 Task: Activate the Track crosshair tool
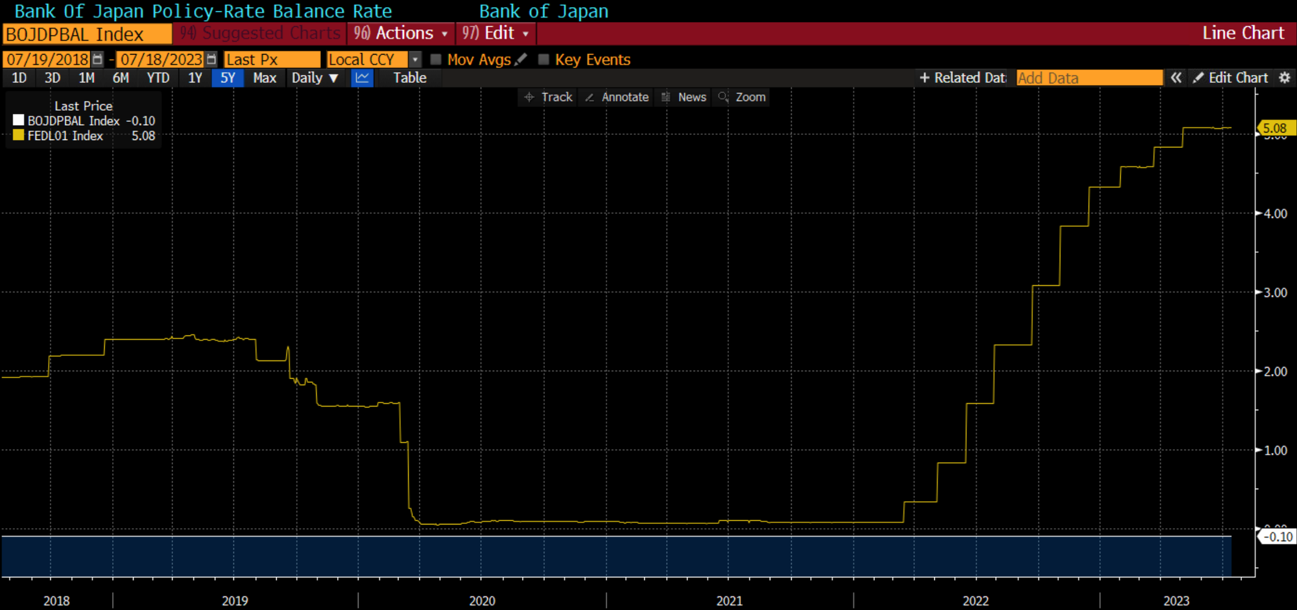coord(549,97)
